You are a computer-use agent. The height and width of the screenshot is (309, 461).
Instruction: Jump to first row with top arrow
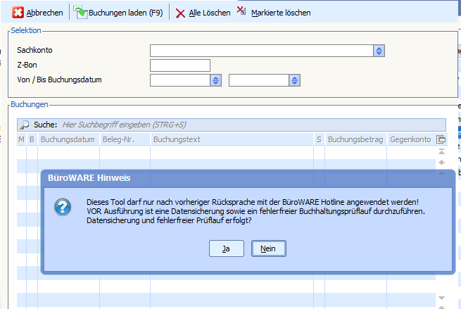coord(441,151)
